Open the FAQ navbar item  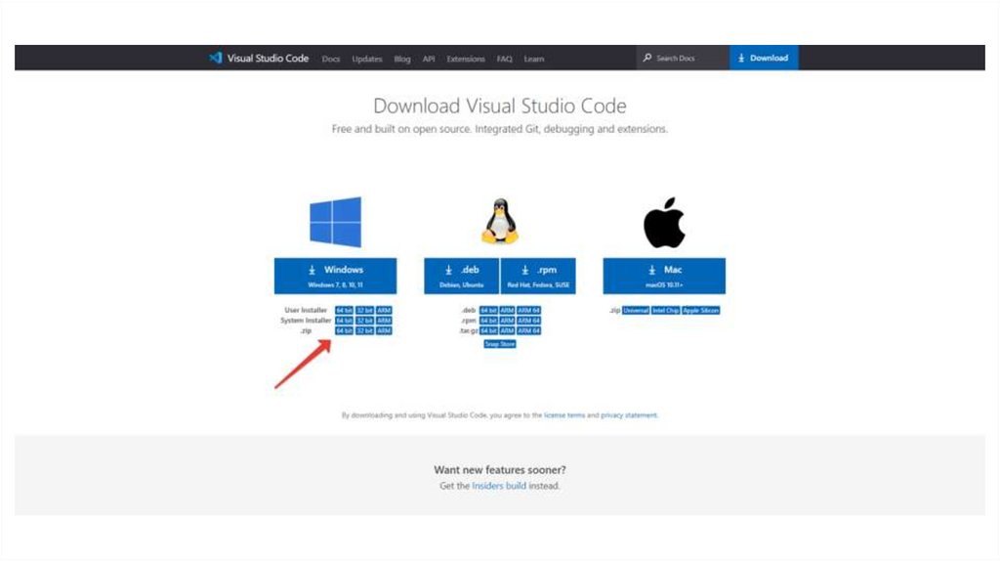pos(505,59)
